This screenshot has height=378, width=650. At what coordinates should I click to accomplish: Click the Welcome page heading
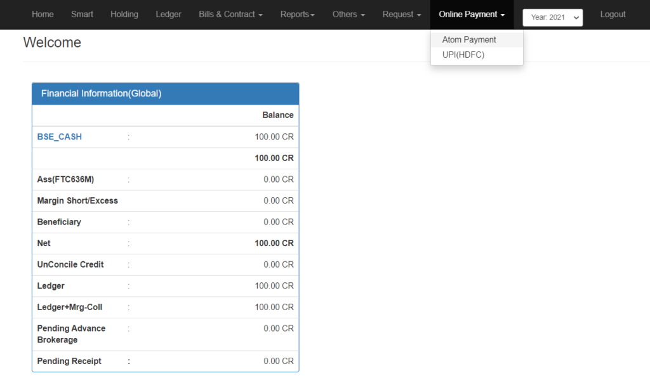click(x=52, y=42)
